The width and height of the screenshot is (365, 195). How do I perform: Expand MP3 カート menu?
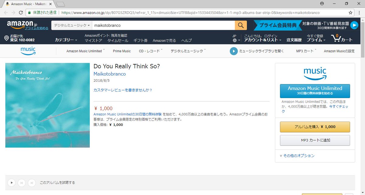coord(306,51)
